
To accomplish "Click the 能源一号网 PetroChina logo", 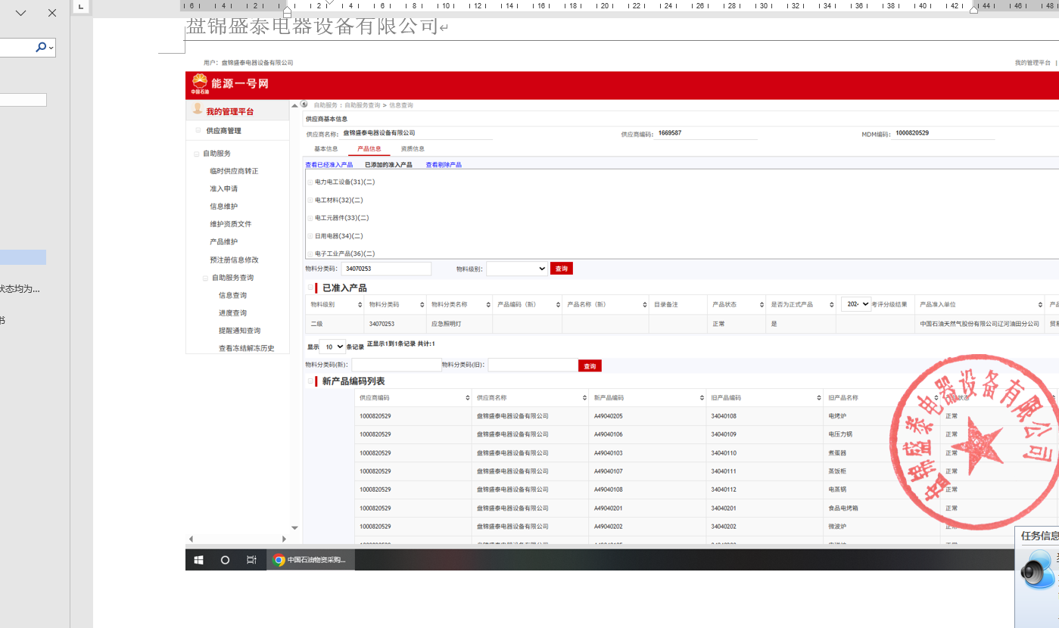I will pos(199,83).
